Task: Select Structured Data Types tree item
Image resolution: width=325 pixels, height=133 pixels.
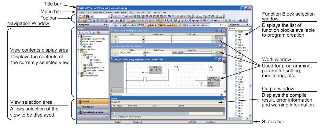Action: coord(95,68)
